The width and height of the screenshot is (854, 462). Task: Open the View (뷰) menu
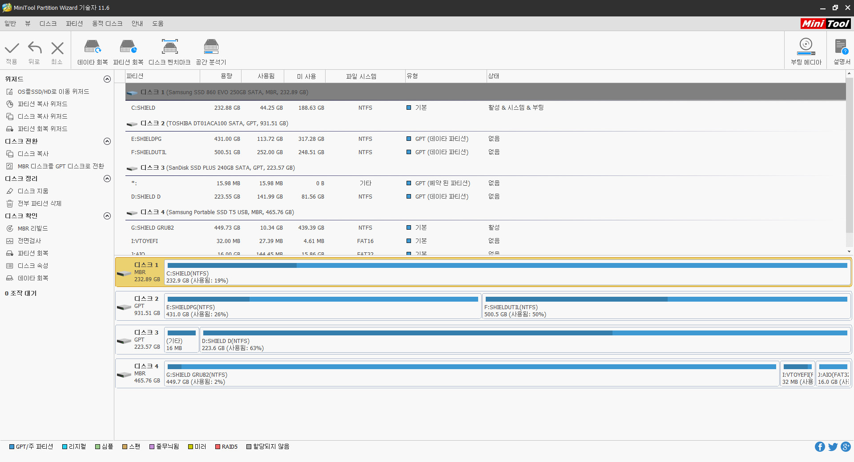pos(28,24)
